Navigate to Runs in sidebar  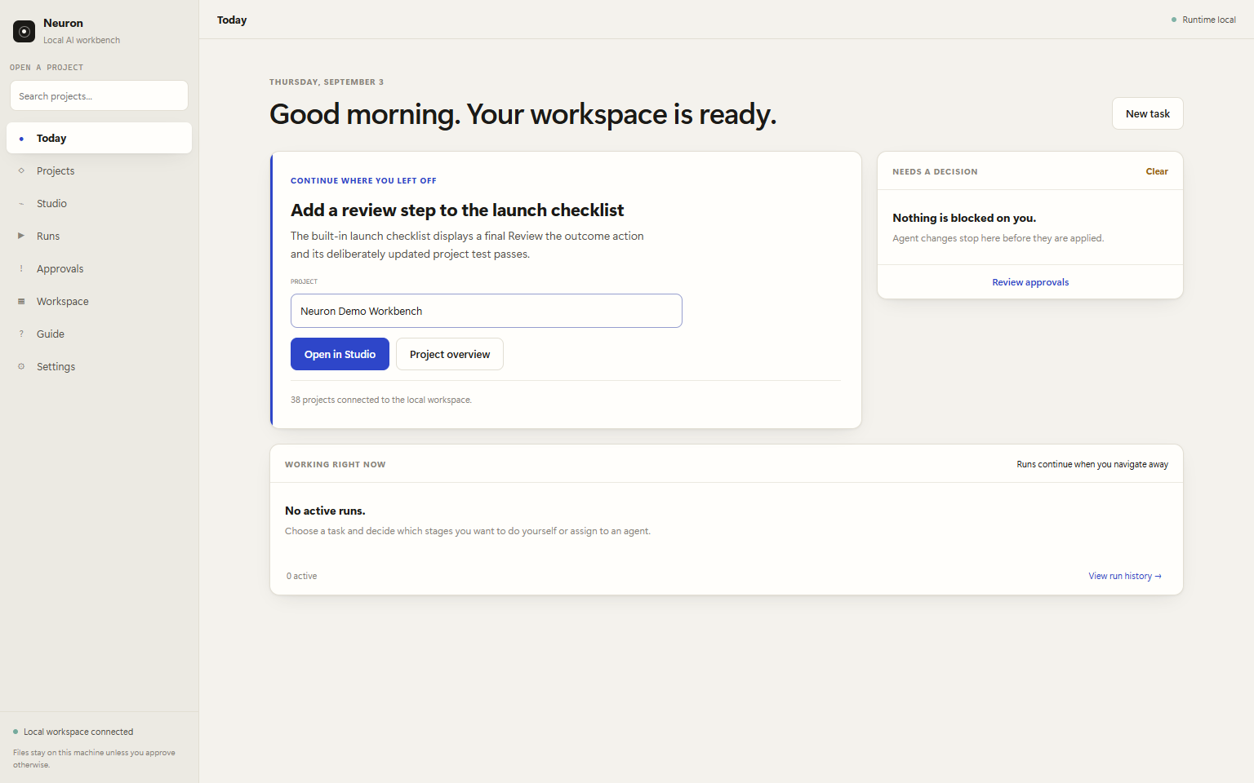tap(99, 236)
